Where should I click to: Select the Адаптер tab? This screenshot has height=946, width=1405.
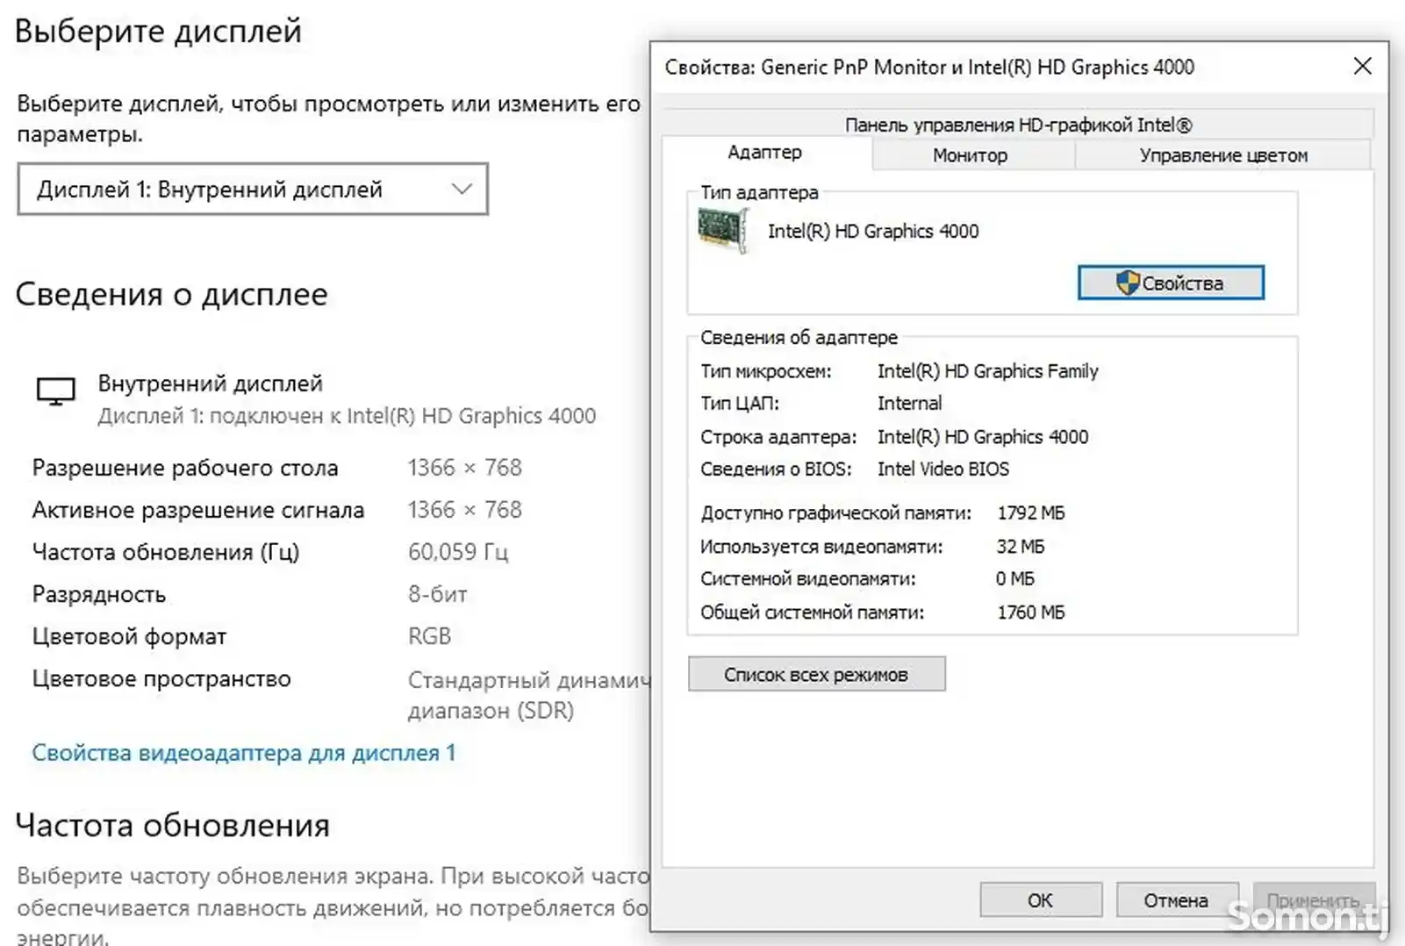coord(764,153)
